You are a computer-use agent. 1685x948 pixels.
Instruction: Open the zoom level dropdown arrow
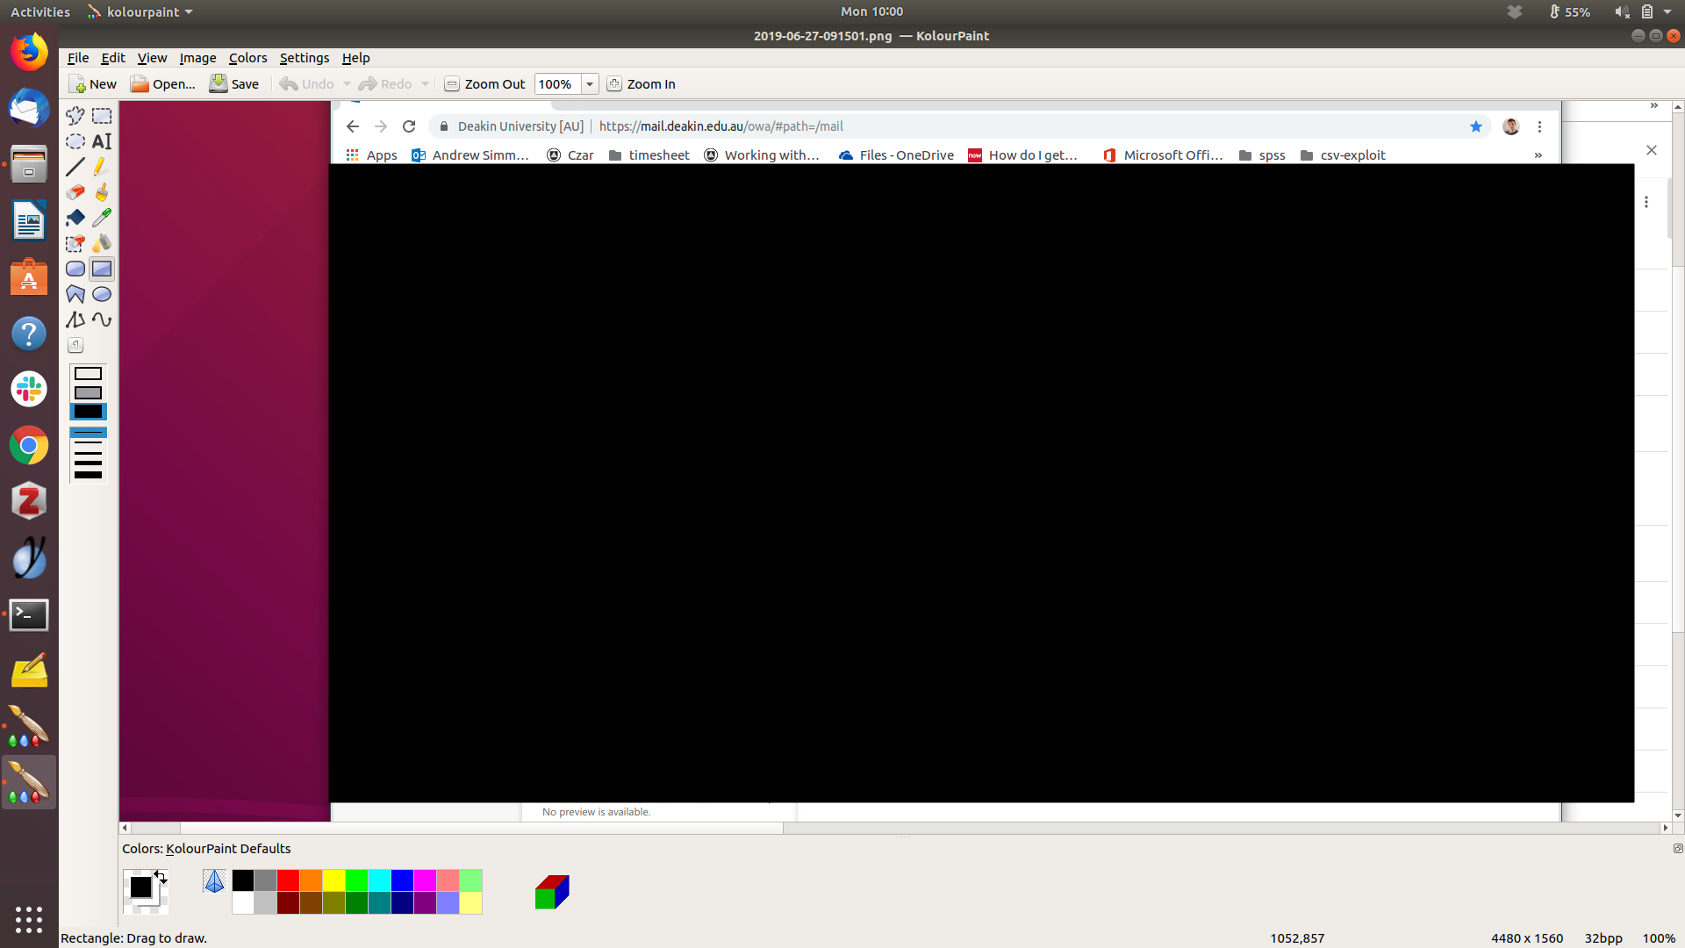[x=590, y=84]
